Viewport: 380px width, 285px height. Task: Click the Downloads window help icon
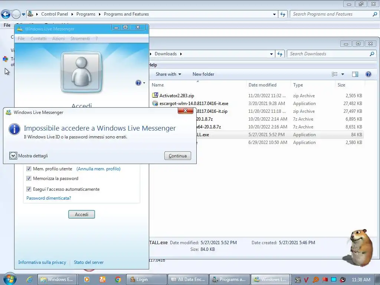[x=368, y=74]
